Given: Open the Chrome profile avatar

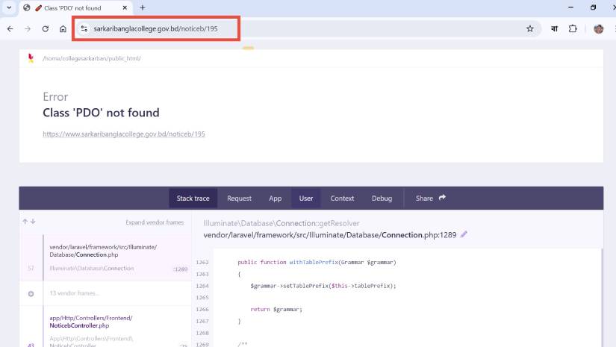Looking at the screenshot, I should pos(598,28).
